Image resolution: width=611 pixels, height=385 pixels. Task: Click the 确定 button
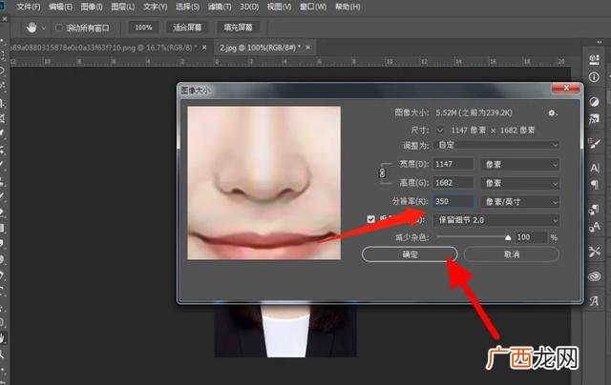click(410, 254)
